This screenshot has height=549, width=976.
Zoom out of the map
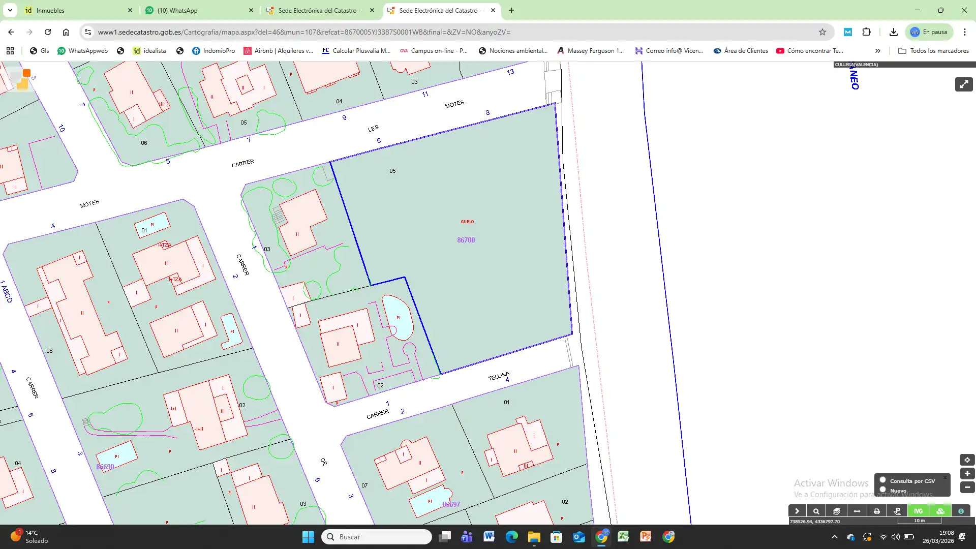(x=967, y=487)
